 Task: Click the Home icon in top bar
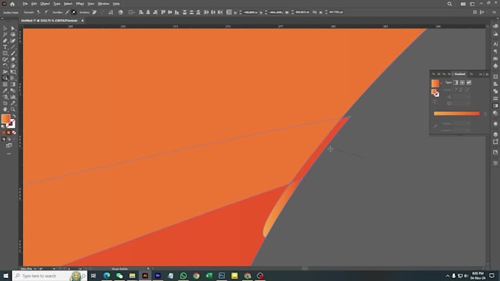[12, 4]
